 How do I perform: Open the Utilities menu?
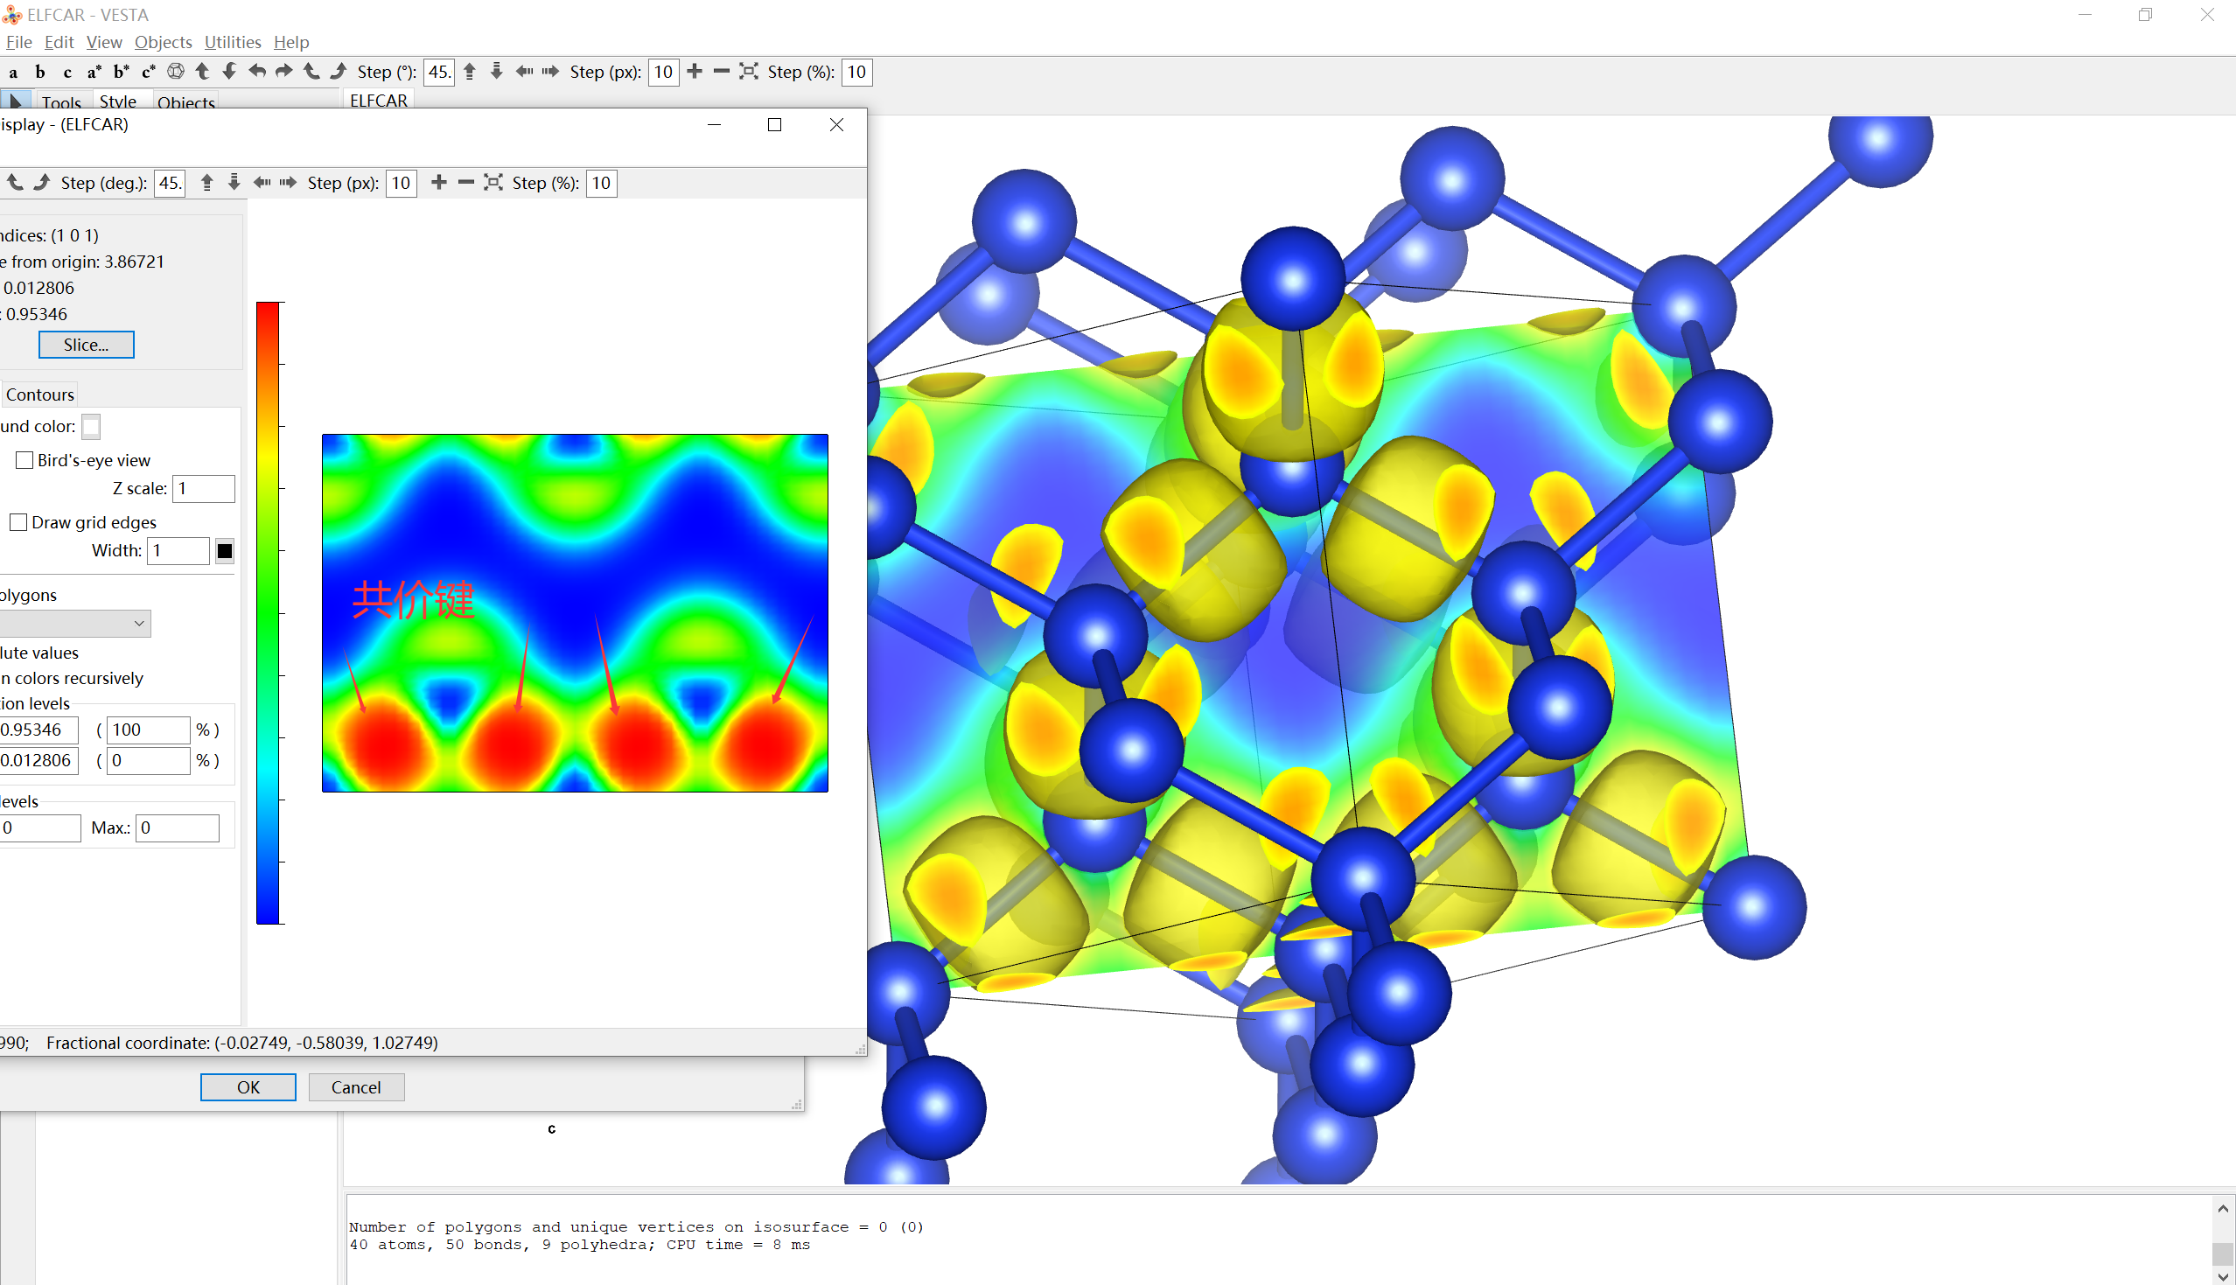[232, 42]
